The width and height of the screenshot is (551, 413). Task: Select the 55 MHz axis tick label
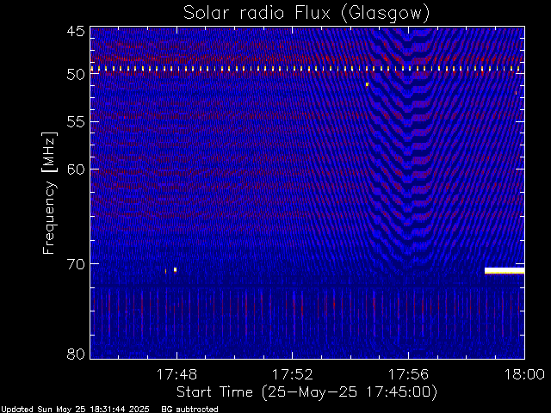coord(76,122)
